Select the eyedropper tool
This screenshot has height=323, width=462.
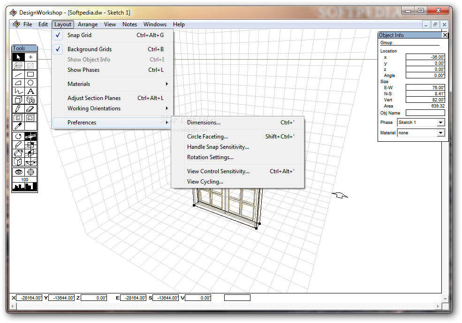[18, 126]
